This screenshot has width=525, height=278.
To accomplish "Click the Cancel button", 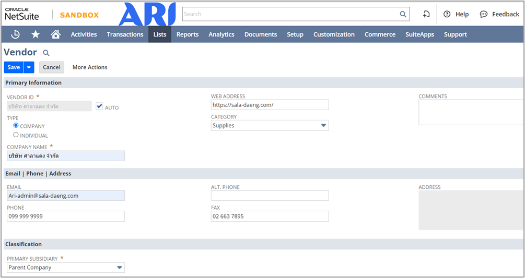I will pyautogui.click(x=52, y=67).
